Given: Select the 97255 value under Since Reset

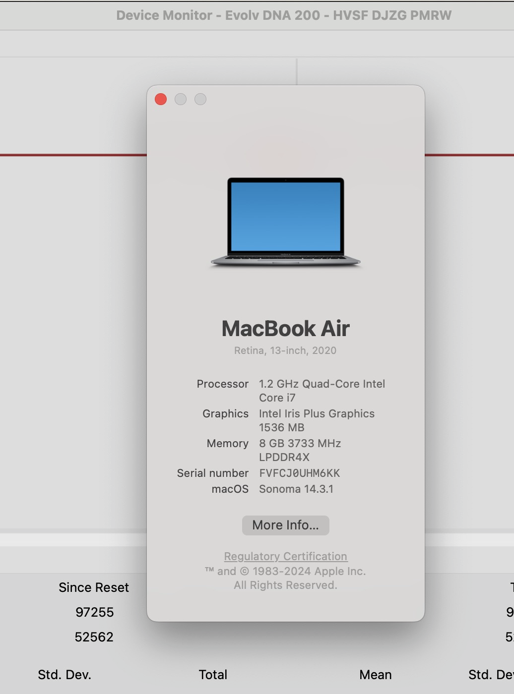Looking at the screenshot, I should (x=94, y=612).
